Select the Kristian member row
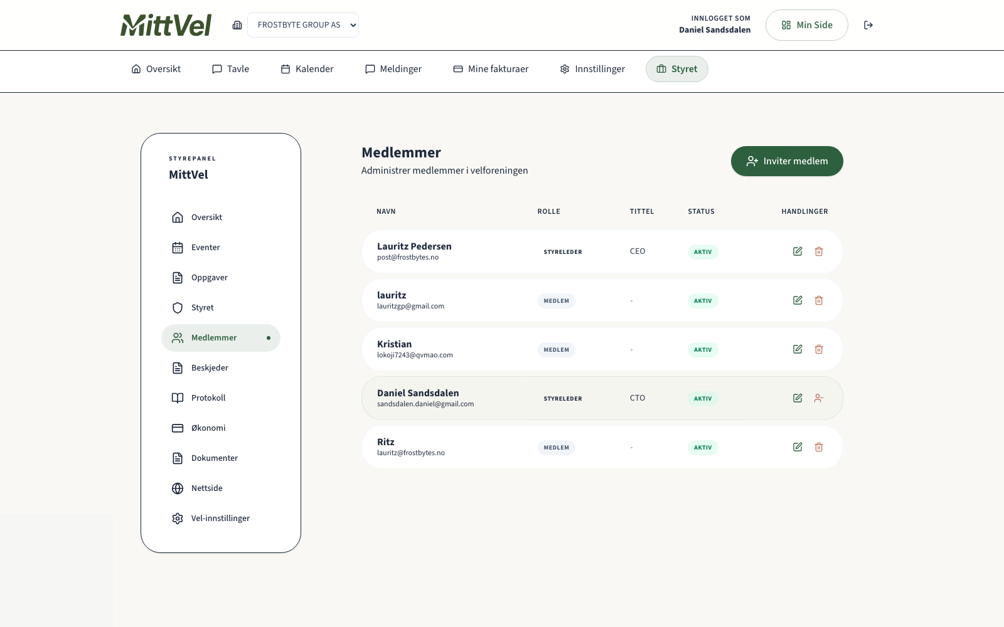1004x627 pixels. tap(452, 349)
